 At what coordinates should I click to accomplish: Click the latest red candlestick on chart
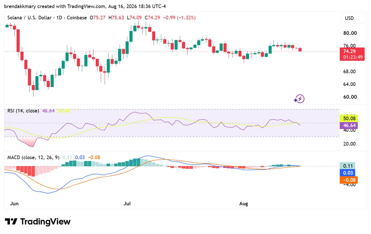coord(300,49)
